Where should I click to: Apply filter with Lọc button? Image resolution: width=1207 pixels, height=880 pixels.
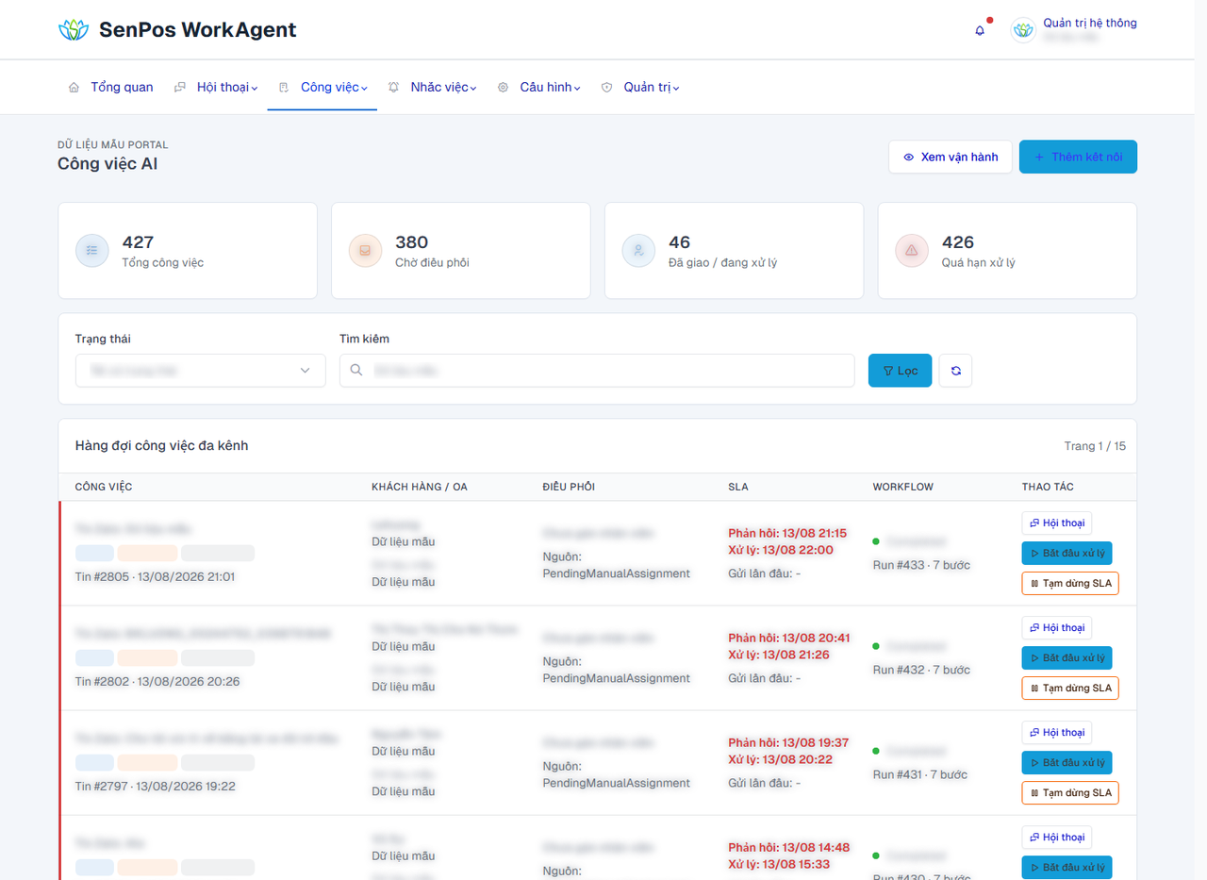coord(900,371)
